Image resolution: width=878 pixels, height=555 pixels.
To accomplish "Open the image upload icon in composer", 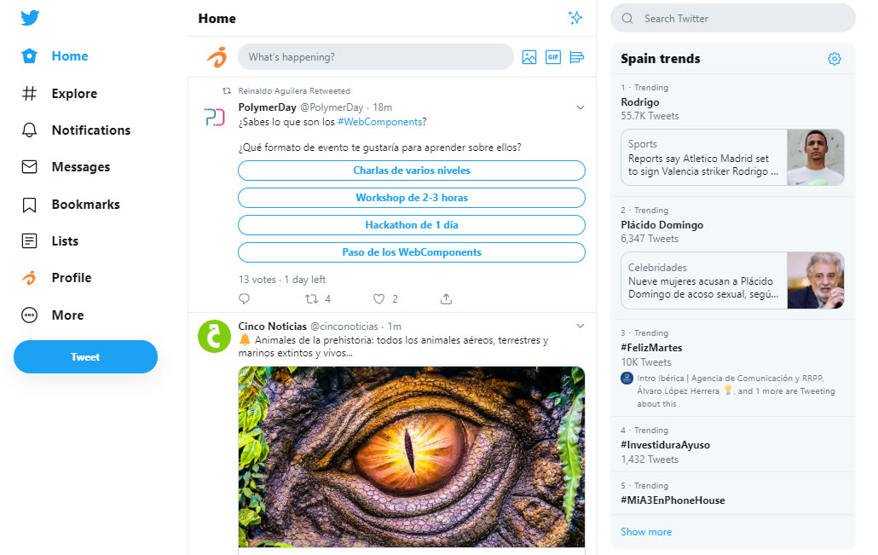I will 530,56.
